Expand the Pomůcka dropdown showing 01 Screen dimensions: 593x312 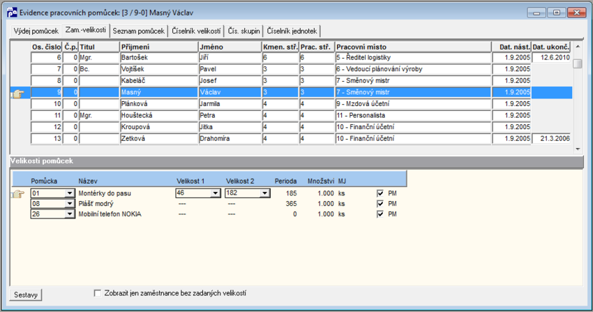[x=70, y=193]
